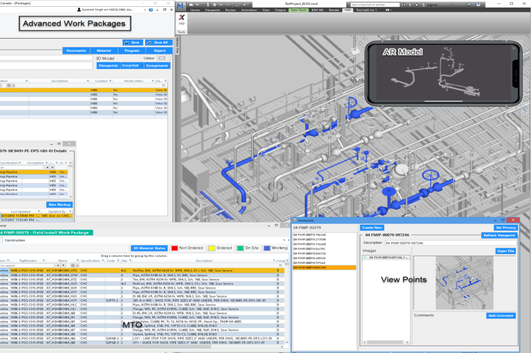Screen dimensions: 531x353
Task: Click the Selection Tree side tab
Action: click(x=178, y=46)
